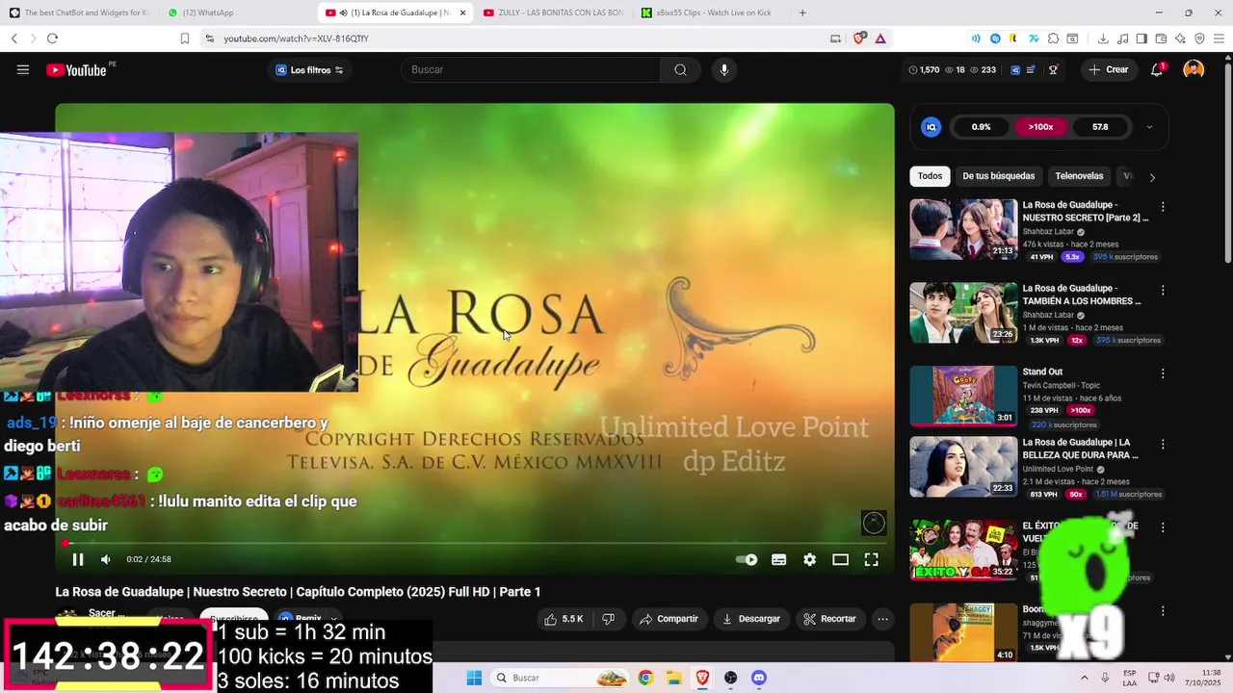Open Brave Rewards triangle icon
The image size is (1233, 693).
(x=880, y=38)
